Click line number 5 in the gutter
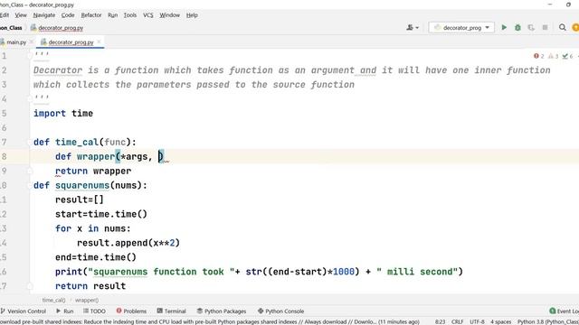Image resolution: width=579 pixels, height=325 pixels. pos(4,114)
